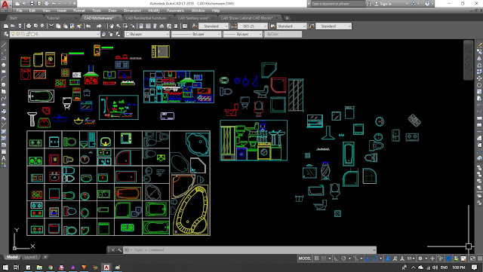This screenshot has height=272, width=483.
Task: Select the Multiline Text (A) tool
Action: (3, 158)
